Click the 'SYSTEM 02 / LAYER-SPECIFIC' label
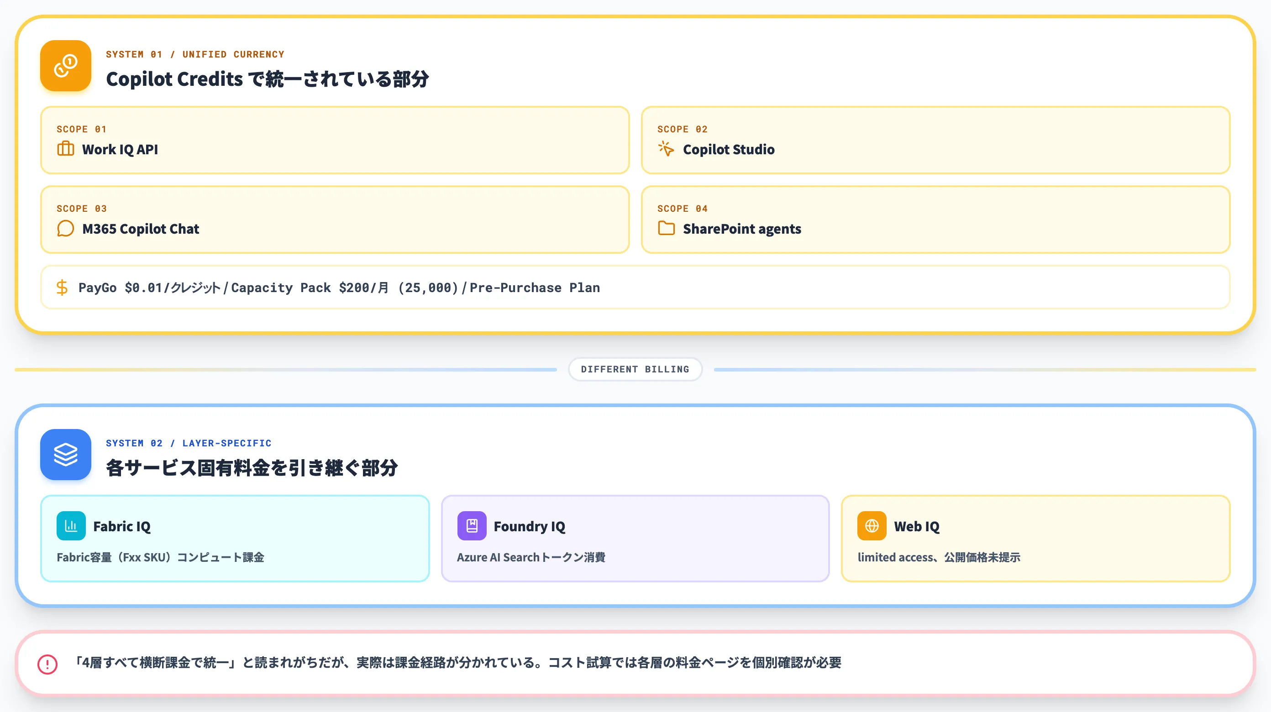 tap(189, 443)
